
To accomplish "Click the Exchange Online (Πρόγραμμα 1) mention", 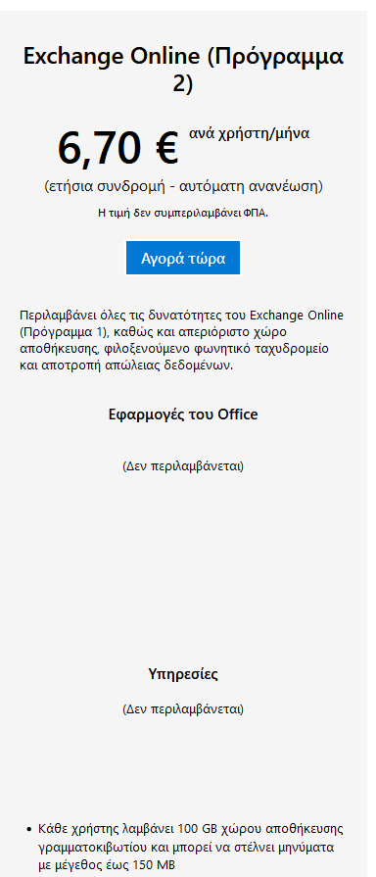I will [181, 323].
